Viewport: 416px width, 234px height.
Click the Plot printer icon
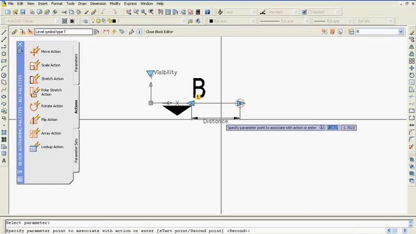[x=32, y=12]
